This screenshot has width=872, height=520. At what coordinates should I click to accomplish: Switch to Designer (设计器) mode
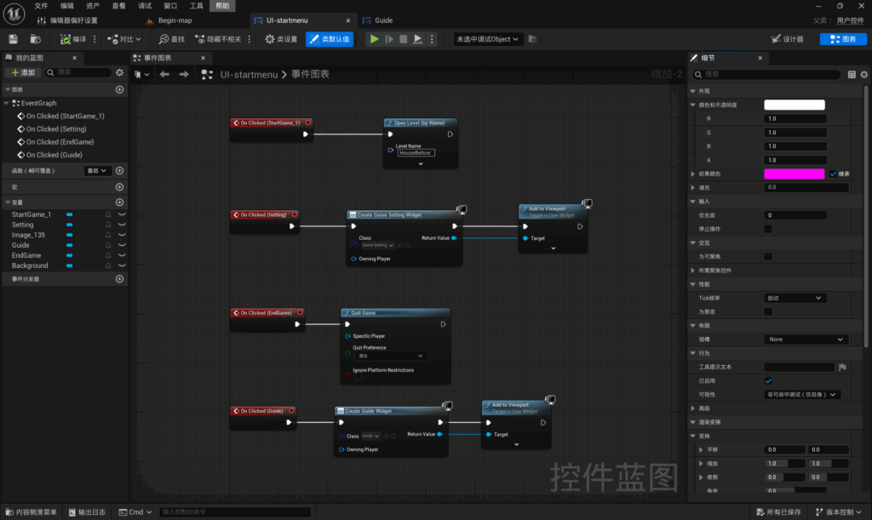787,39
